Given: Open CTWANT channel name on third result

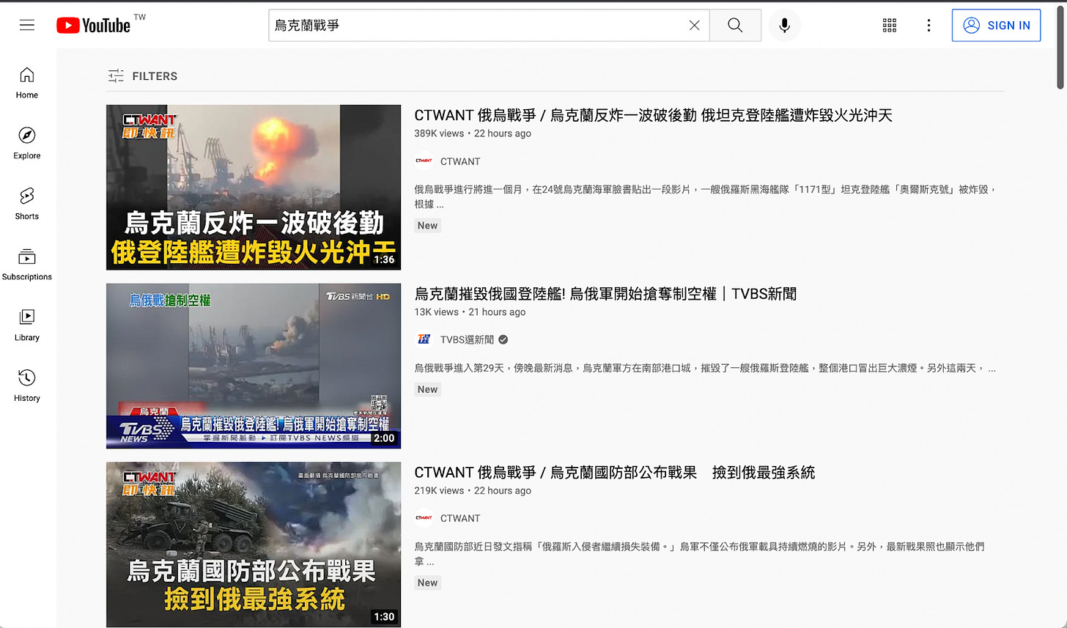Looking at the screenshot, I should [460, 518].
